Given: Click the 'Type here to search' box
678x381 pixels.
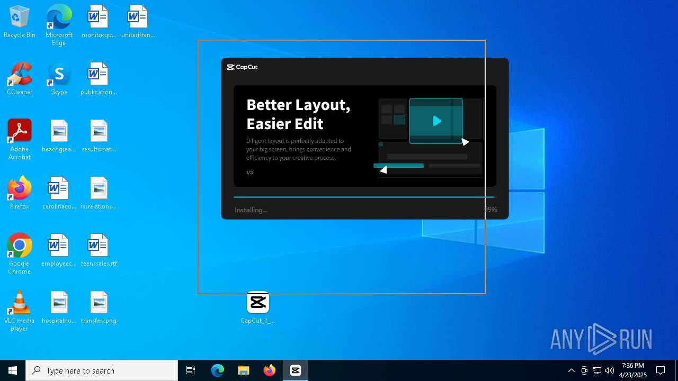Looking at the screenshot, I should tap(102, 370).
